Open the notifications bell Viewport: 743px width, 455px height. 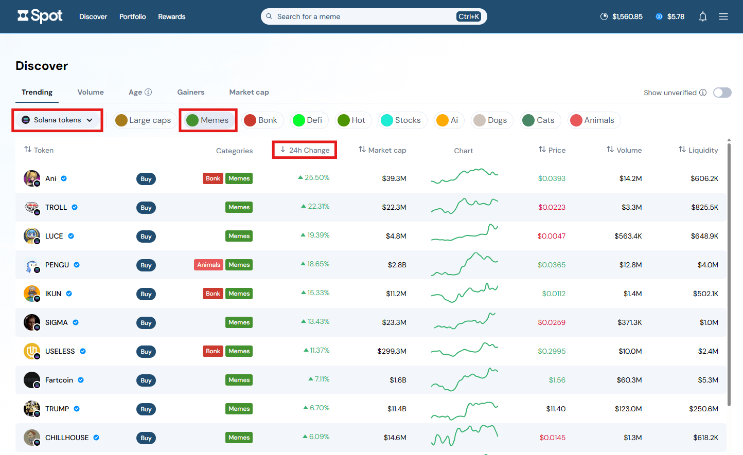click(x=702, y=16)
